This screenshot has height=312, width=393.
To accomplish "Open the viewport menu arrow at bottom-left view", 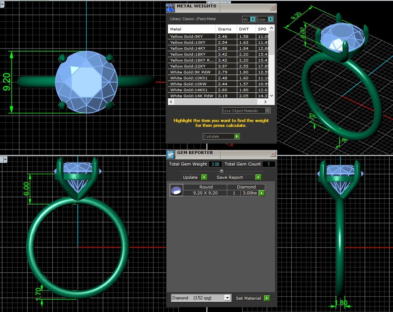I will (5, 160).
